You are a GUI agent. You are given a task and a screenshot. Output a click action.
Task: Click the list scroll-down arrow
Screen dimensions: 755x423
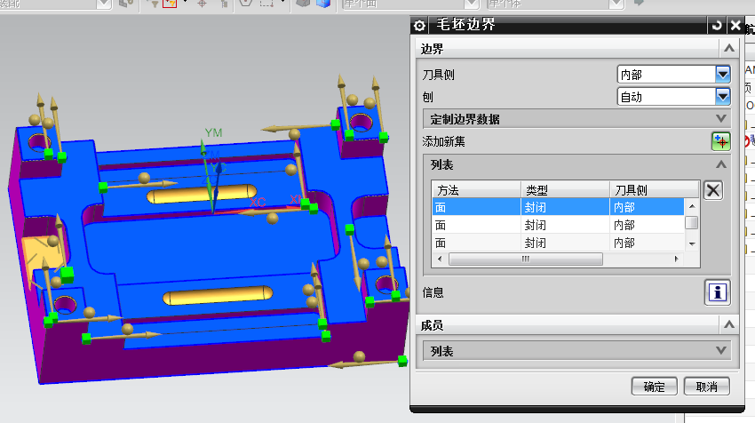(692, 243)
